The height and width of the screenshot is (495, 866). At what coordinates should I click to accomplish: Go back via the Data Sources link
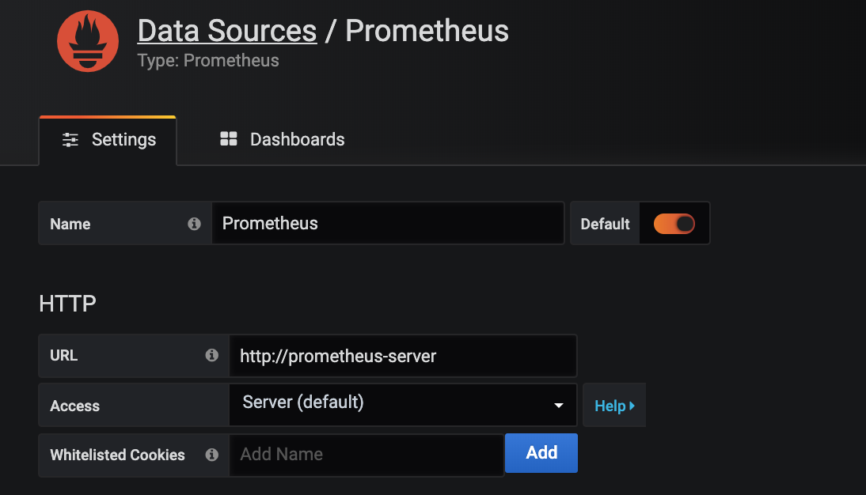[x=227, y=31]
